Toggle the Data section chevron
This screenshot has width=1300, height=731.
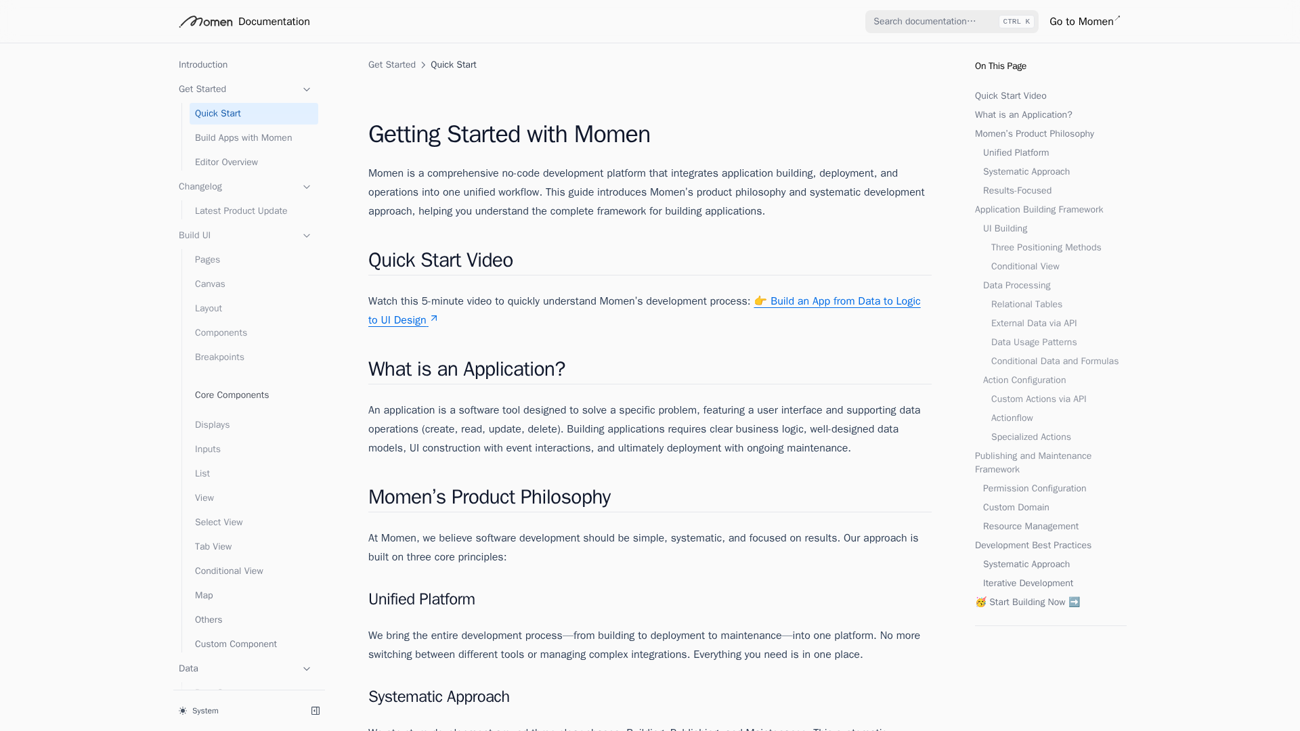tap(306, 669)
